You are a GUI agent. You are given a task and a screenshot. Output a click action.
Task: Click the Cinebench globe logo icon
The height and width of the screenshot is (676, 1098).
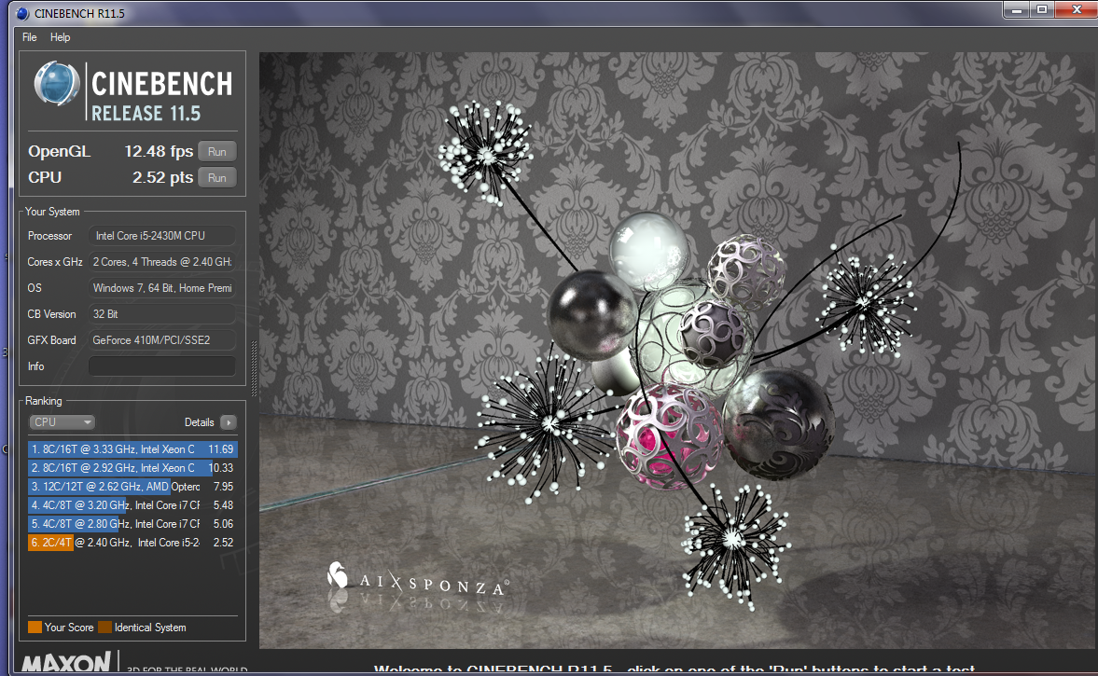[x=57, y=84]
